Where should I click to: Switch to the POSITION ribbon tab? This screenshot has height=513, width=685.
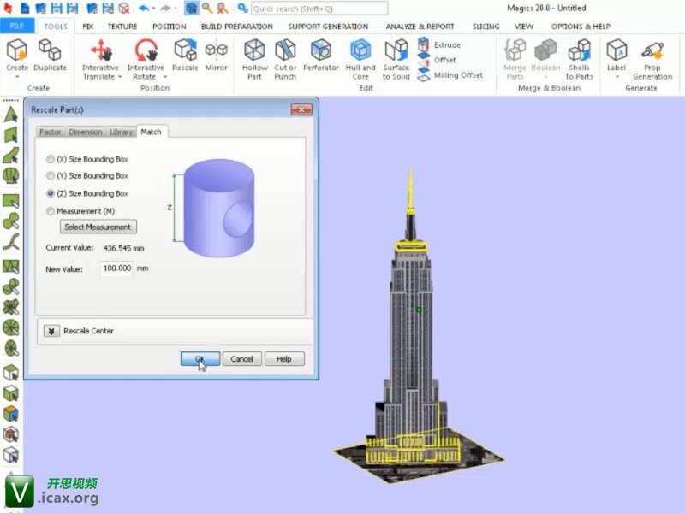pyautogui.click(x=169, y=27)
